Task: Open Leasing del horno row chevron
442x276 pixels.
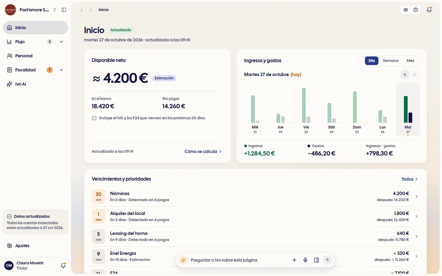Action: coord(417,236)
